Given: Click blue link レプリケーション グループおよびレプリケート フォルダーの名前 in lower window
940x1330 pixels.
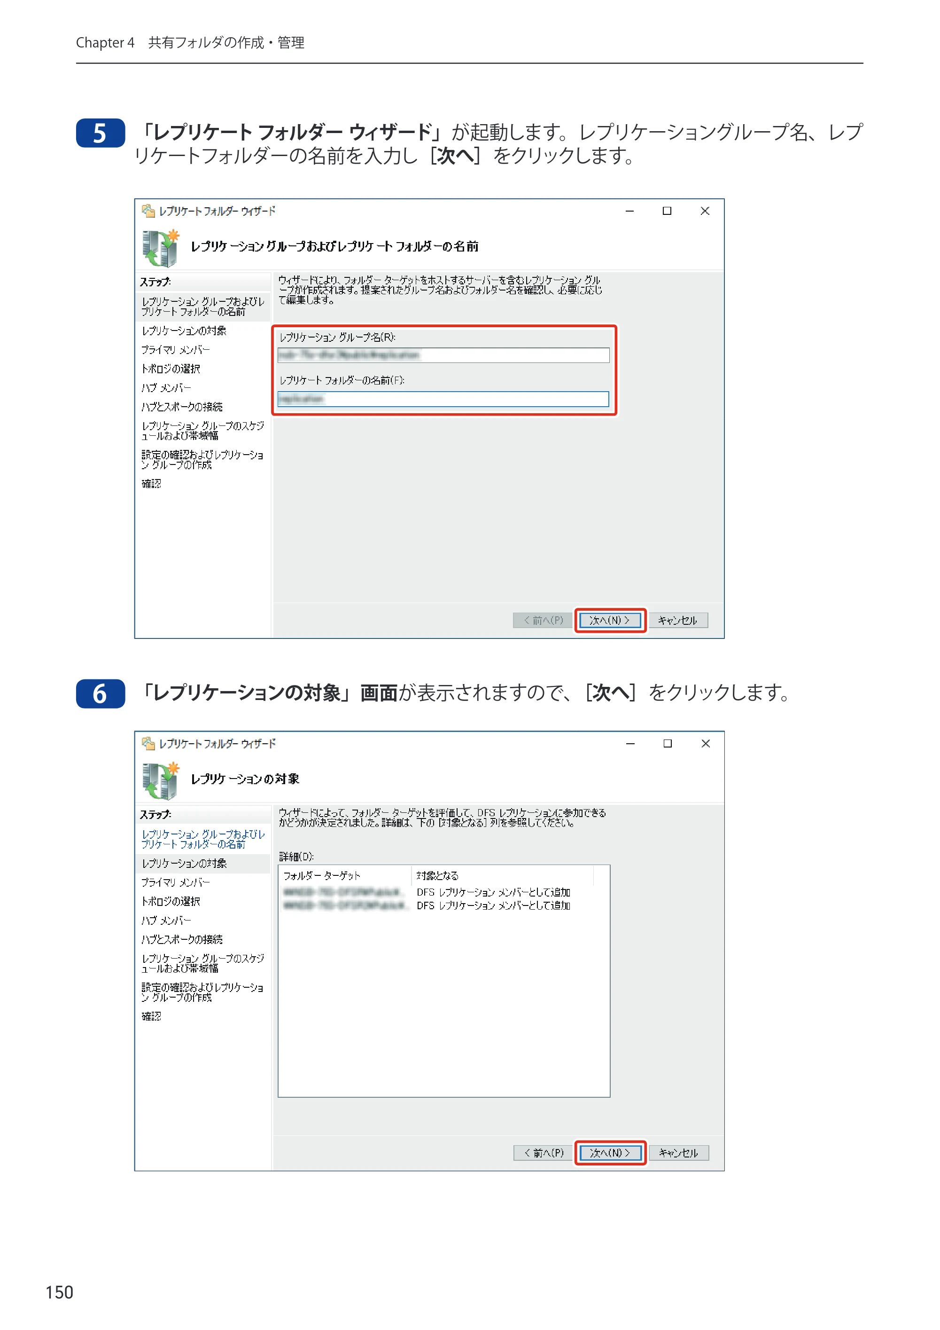Looking at the screenshot, I should click(203, 839).
